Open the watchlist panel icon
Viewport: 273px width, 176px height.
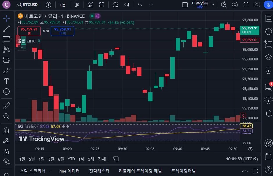[x=268, y=18]
